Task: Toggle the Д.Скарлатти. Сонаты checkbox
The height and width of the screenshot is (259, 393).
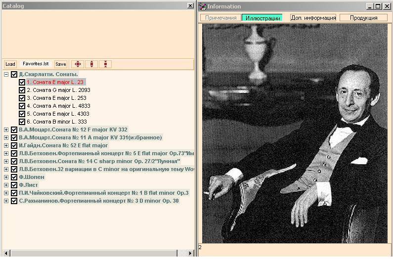Action: click(14, 75)
